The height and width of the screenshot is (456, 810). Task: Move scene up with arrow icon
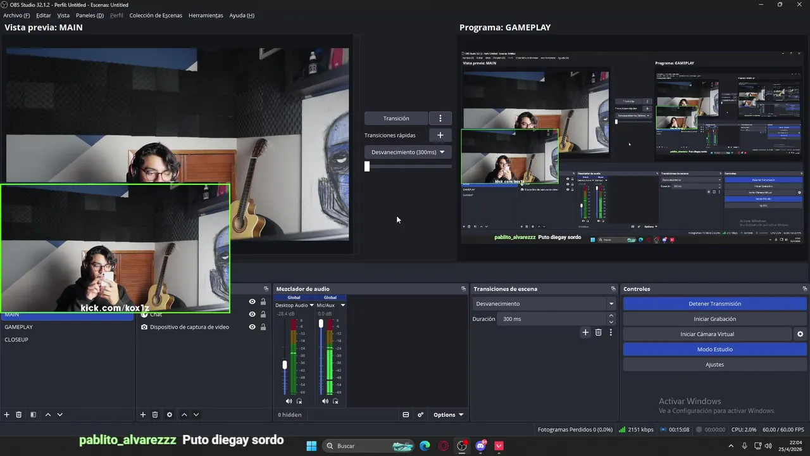47,415
